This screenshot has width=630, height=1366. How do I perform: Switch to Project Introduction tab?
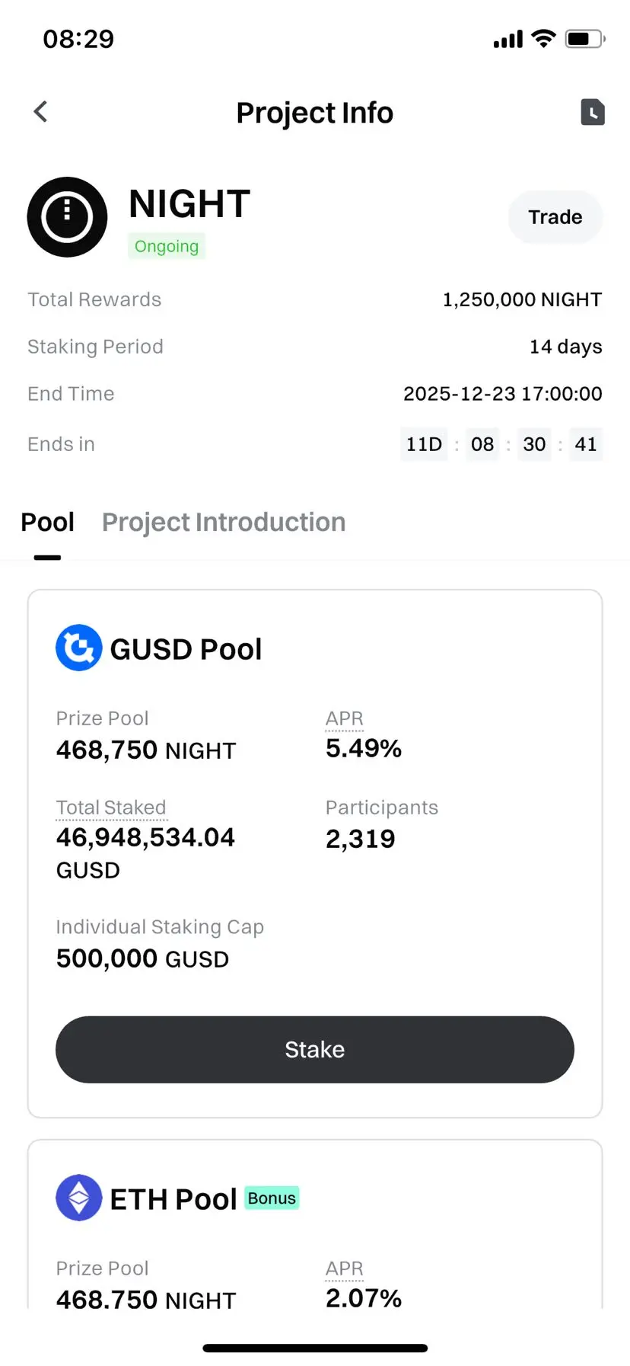pyautogui.click(x=224, y=523)
